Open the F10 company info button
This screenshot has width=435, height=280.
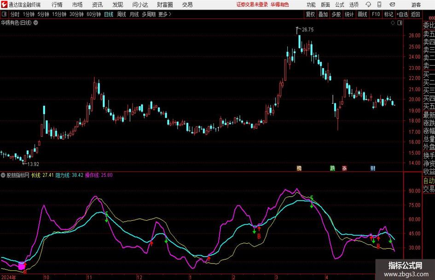pos(376,14)
